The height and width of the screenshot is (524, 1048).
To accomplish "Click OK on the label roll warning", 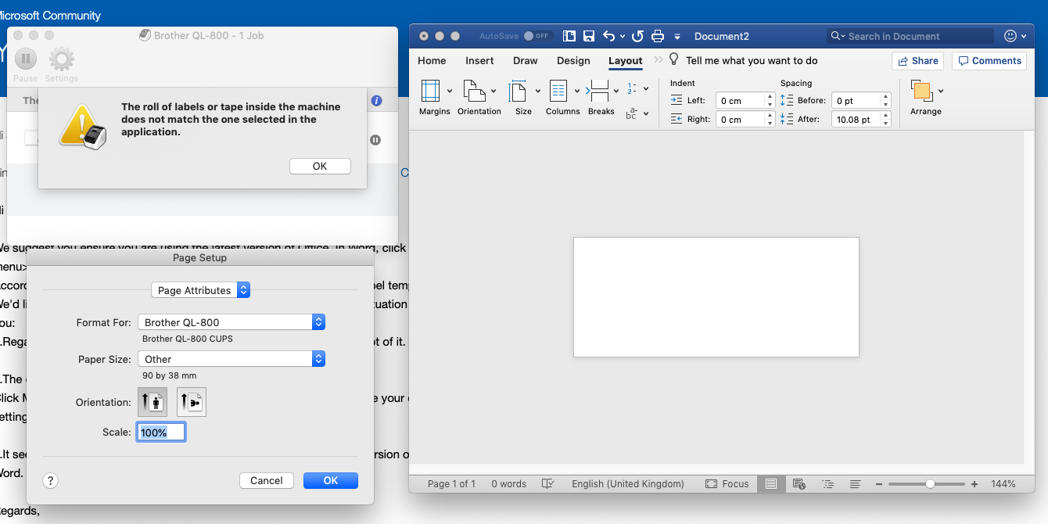I will point(320,166).
